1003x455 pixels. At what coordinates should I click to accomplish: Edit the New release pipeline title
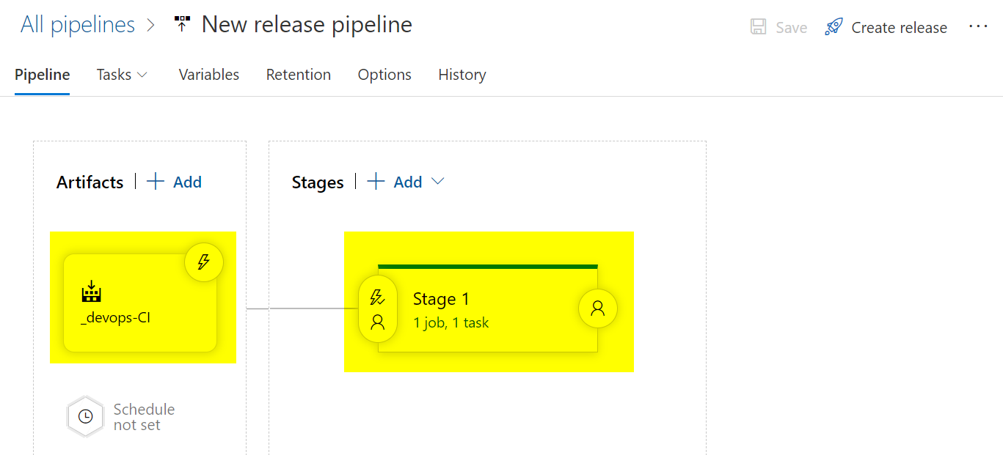coord(307,25)
